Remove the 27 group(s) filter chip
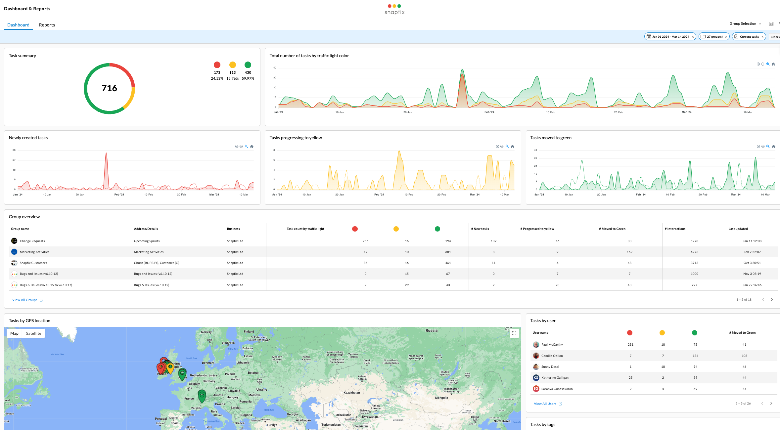 (726, 37)
